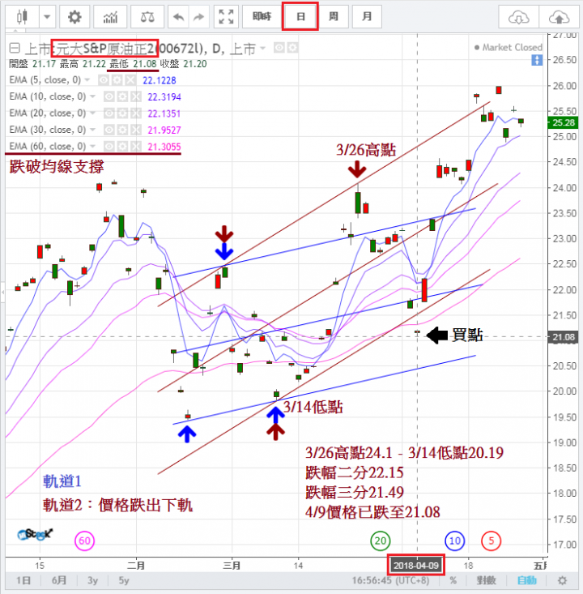Undo the last chart action

tap(178, 17)
